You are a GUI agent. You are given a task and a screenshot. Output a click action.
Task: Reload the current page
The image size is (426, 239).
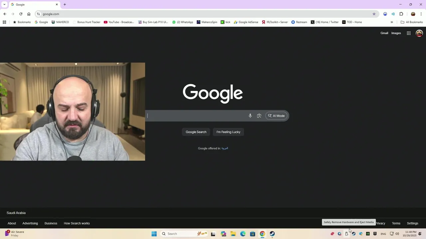click(21, 14)
